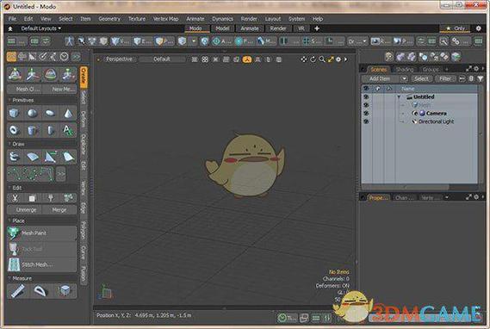Select the Ellipsoid primitive tool
The width and height of the screenshot is (490, 329).
[50, 113]
